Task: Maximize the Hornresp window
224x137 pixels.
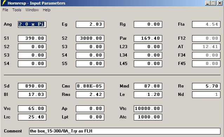Action: coord(213,3)
